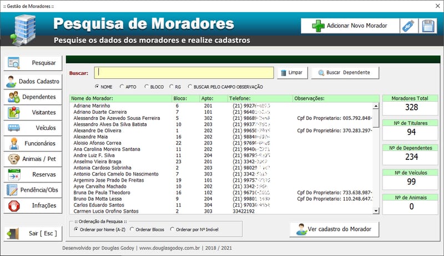The height and width of the screenshot is (256, 444).
Task: Open the Visitantes section
Action: pos(33,113)
